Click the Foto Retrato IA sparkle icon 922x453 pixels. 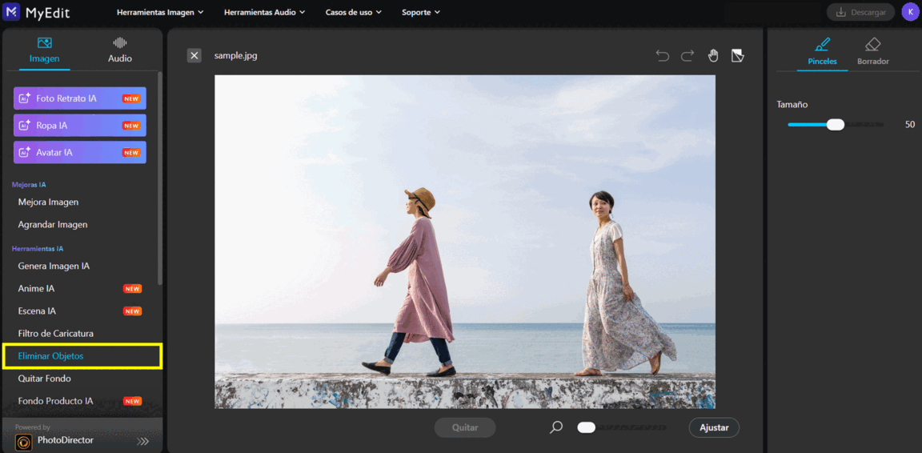25,98
